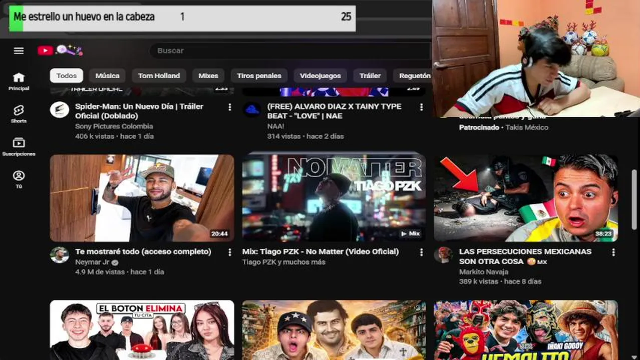Click the 'Me estrello un huevo' progress bar
640x360 pixels.
[182, 17]
